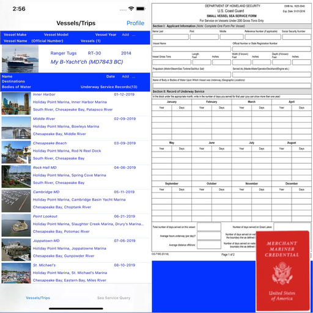Click 'South River, Chesapeake Bay, Patapsco River' text

pyautogui.click(x=73, y=109)
